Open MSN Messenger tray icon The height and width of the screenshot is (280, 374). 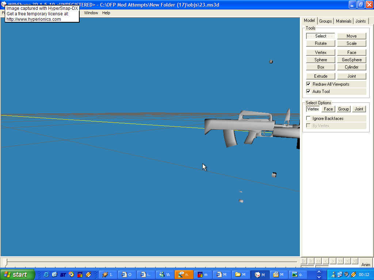pos(333,275)
